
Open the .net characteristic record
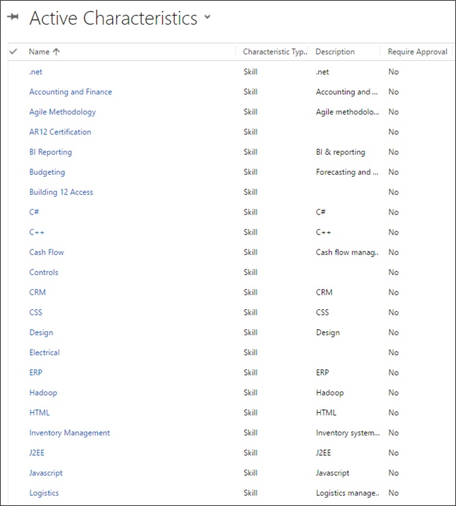coord(36,72)
